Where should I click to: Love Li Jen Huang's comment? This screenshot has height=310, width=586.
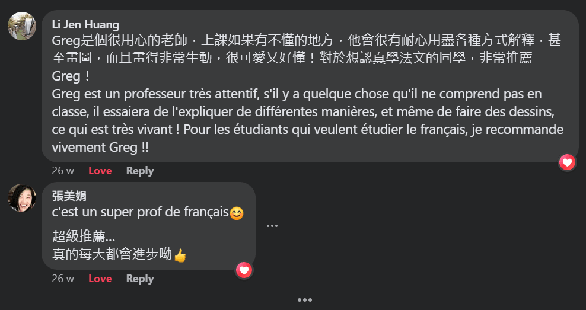click(100, 171)
